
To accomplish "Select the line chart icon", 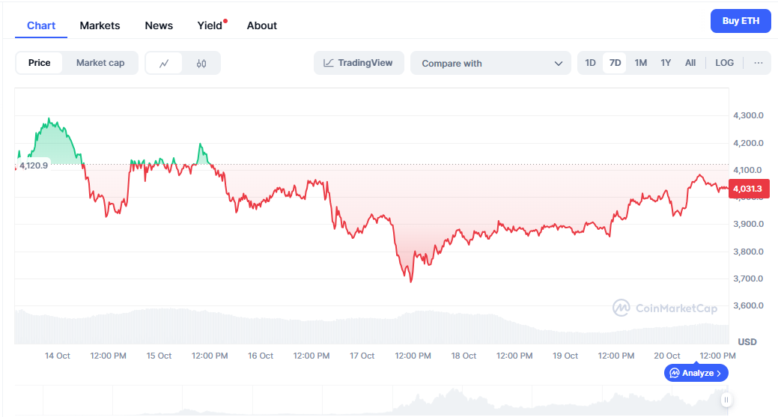I will coord(165,64).
